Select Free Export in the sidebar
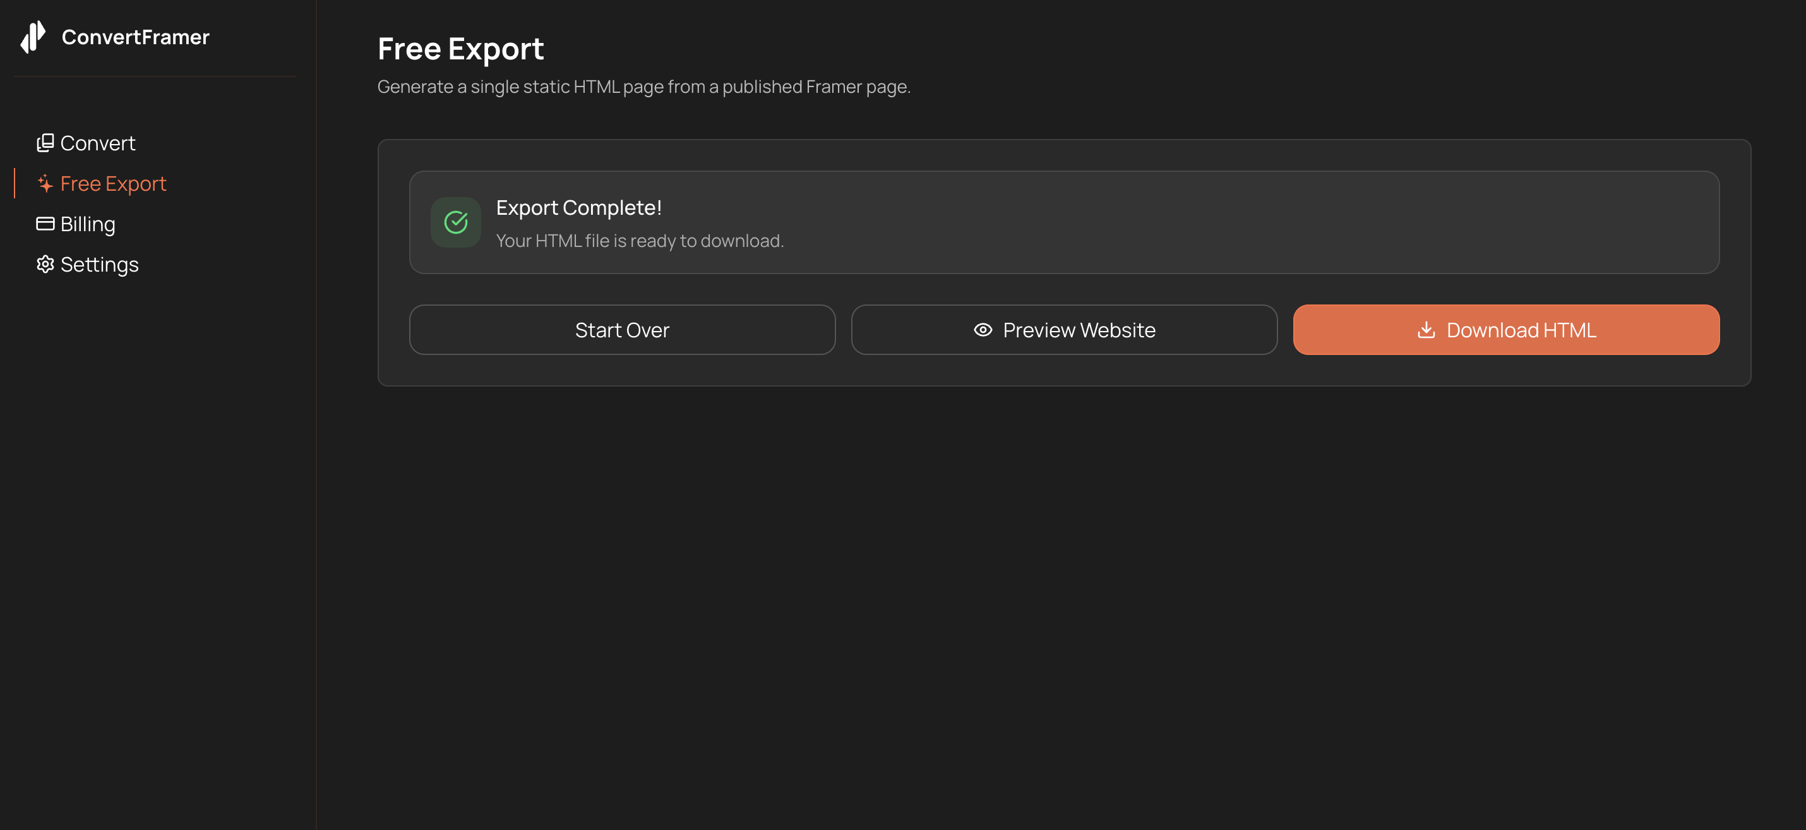The image size is (1806, 830). point(113,184)
